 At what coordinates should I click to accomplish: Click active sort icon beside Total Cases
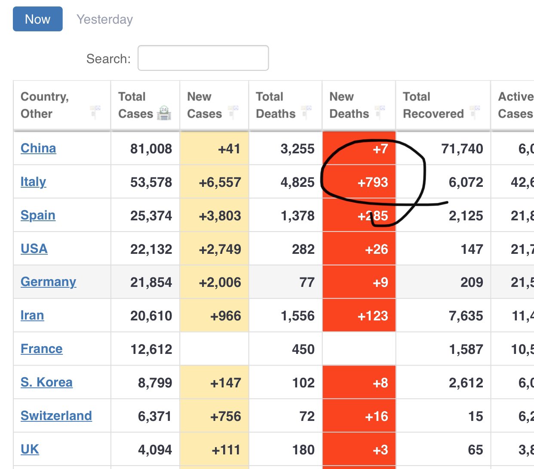click(x=164, y=113)
